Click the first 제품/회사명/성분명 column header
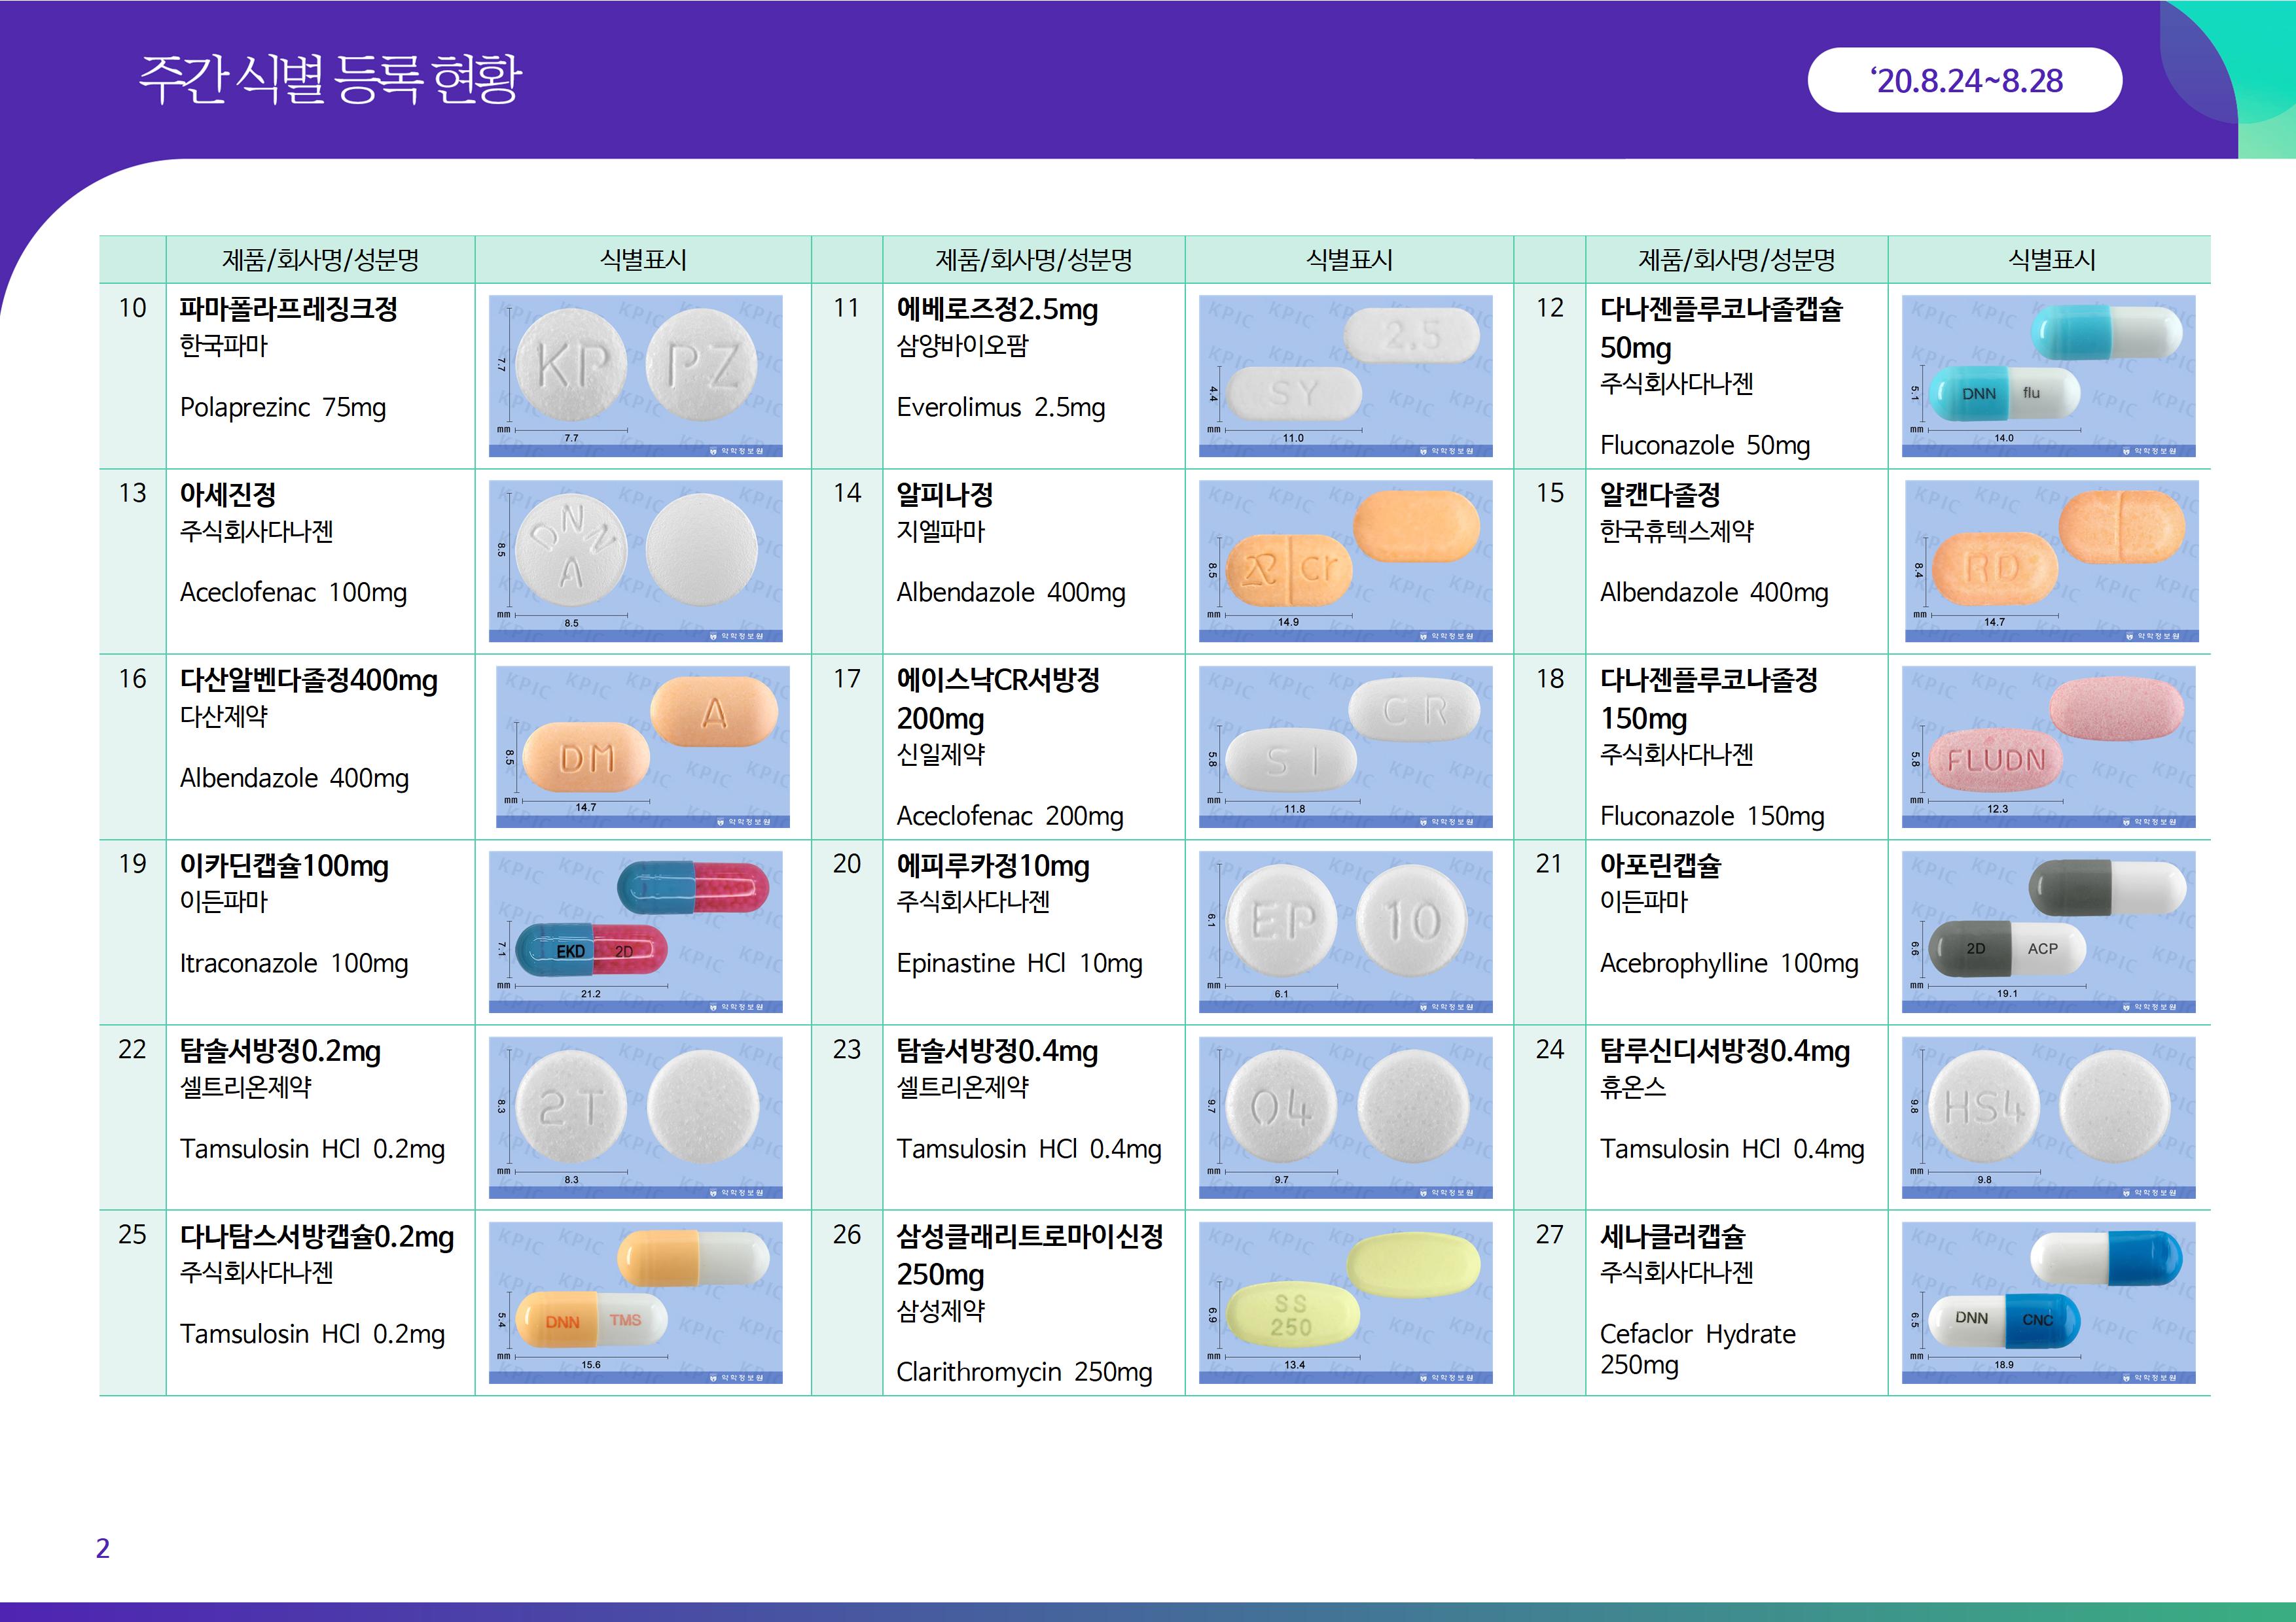The width and height of the screenshot is (2296, 1622). [x=320, y=260]
